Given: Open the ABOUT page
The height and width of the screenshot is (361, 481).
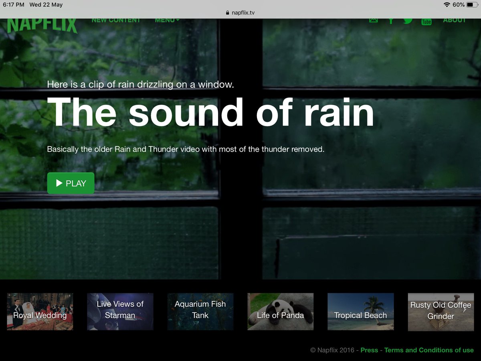Looking at the screenshot, I should (455, 20).
